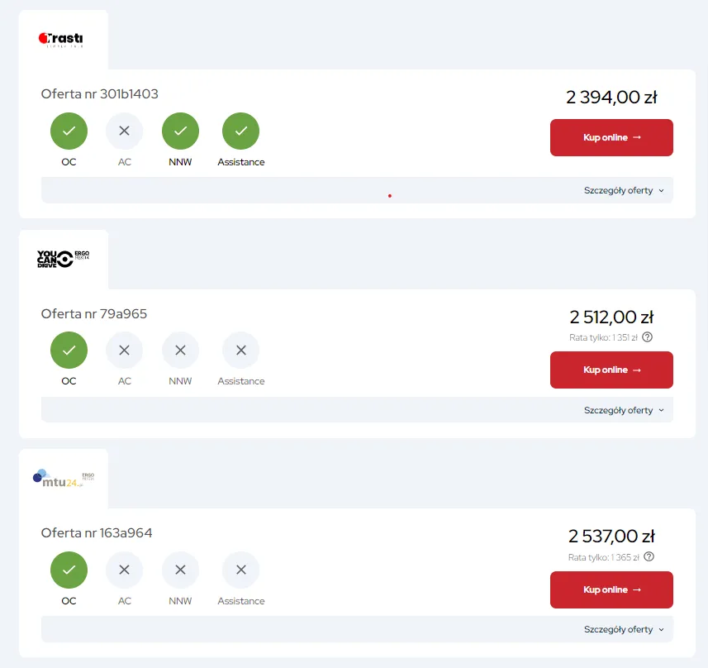Toggle Assistance coverage in offer 163a964
Screen dimensions: 708x668
[240, 570]
